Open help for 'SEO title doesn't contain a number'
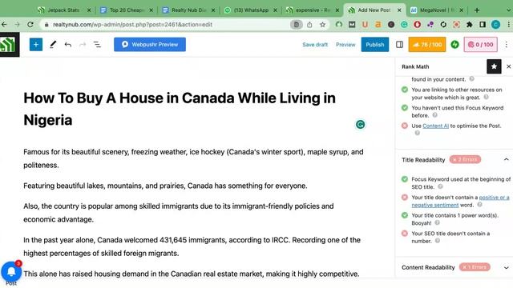 coord(438,241)
